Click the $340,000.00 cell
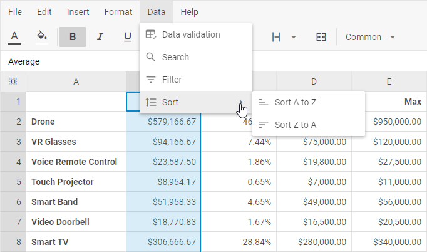The height and width of the screenshot is (252, 427). point(389,242)
